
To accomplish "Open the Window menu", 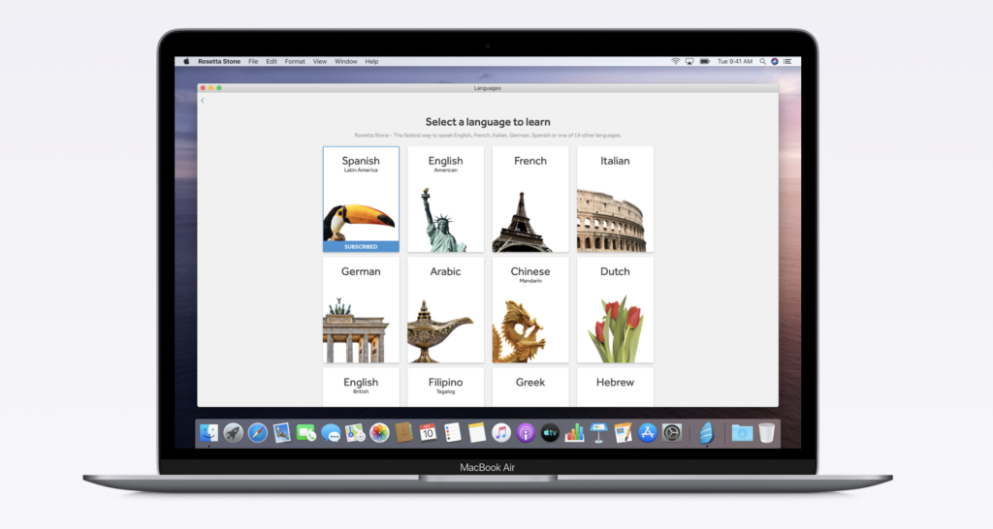I will pos(346,61).
